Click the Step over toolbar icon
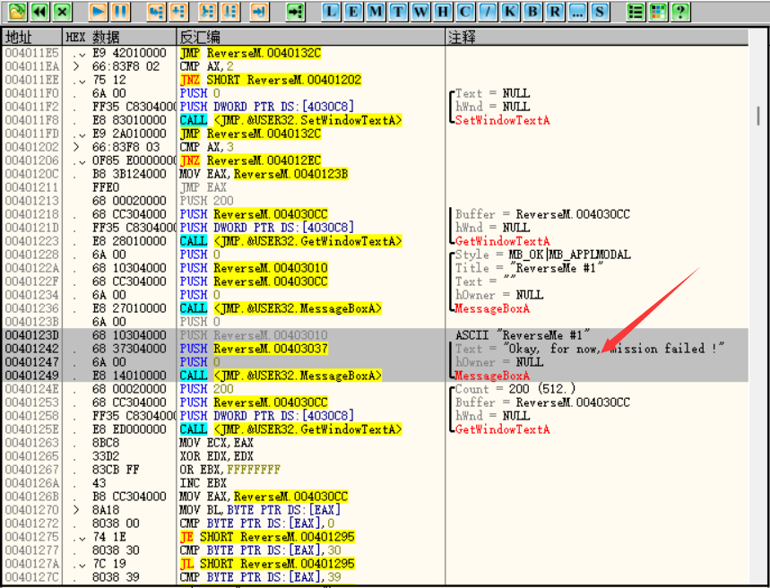 click(178, 12)
